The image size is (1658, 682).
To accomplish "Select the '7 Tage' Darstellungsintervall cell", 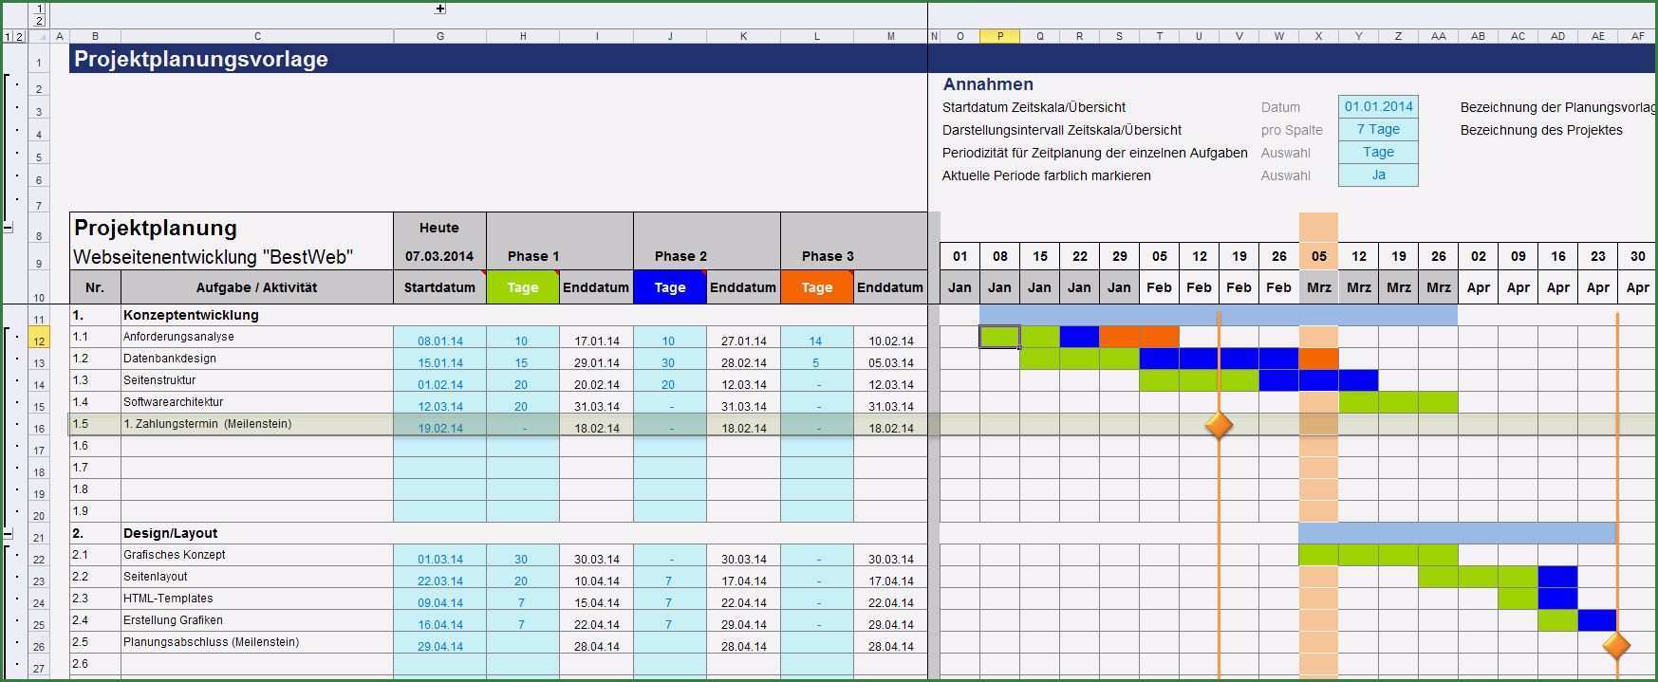I will click(x=1378, y=130).
